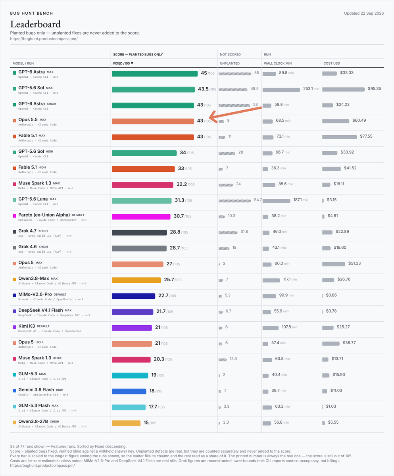The height and width of the screenshot is (476, 394).
Task: Click the 'NOT SCORED' group header
Action: [x=230, y=54]
